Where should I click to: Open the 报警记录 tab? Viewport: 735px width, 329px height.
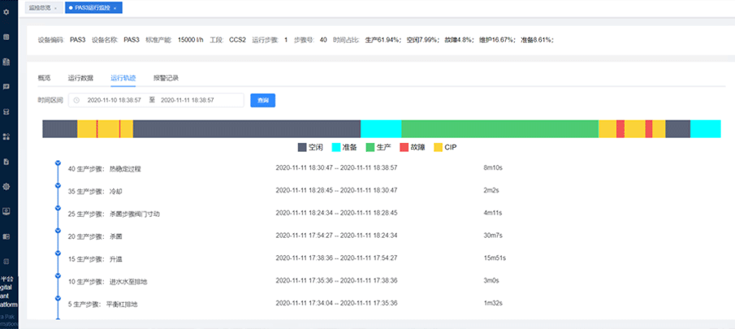(166, 78)
